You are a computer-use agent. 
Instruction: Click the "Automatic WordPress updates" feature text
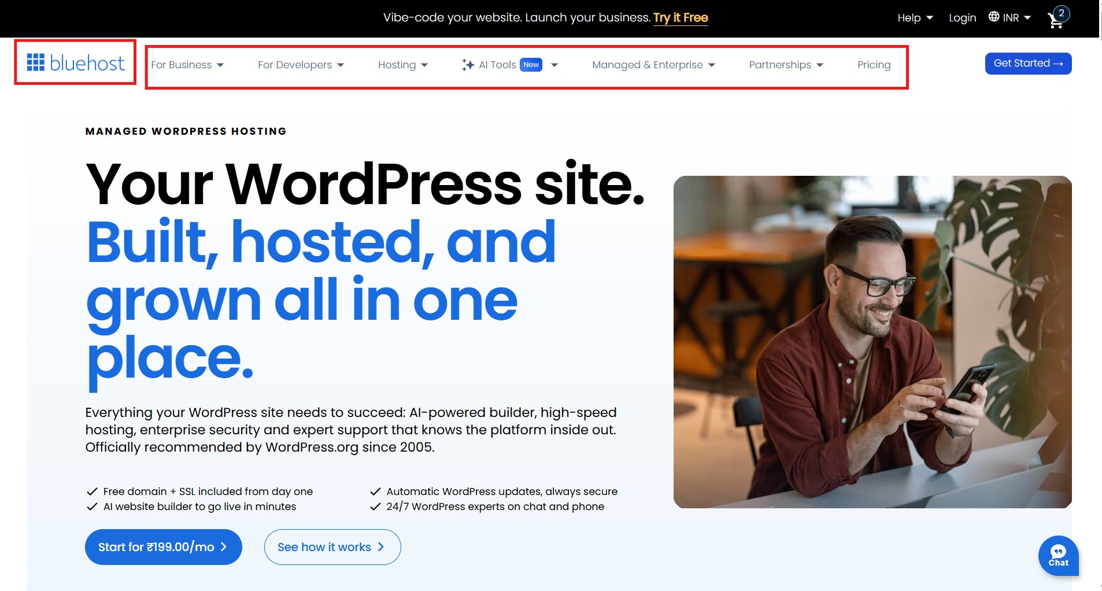pyautogui.click(x=502, y=492)
